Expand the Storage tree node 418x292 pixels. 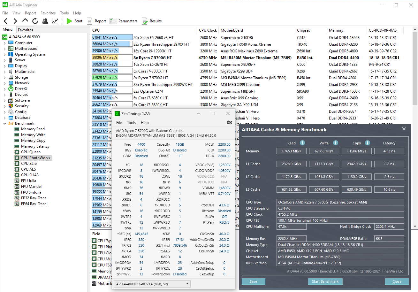click(4, 77)
